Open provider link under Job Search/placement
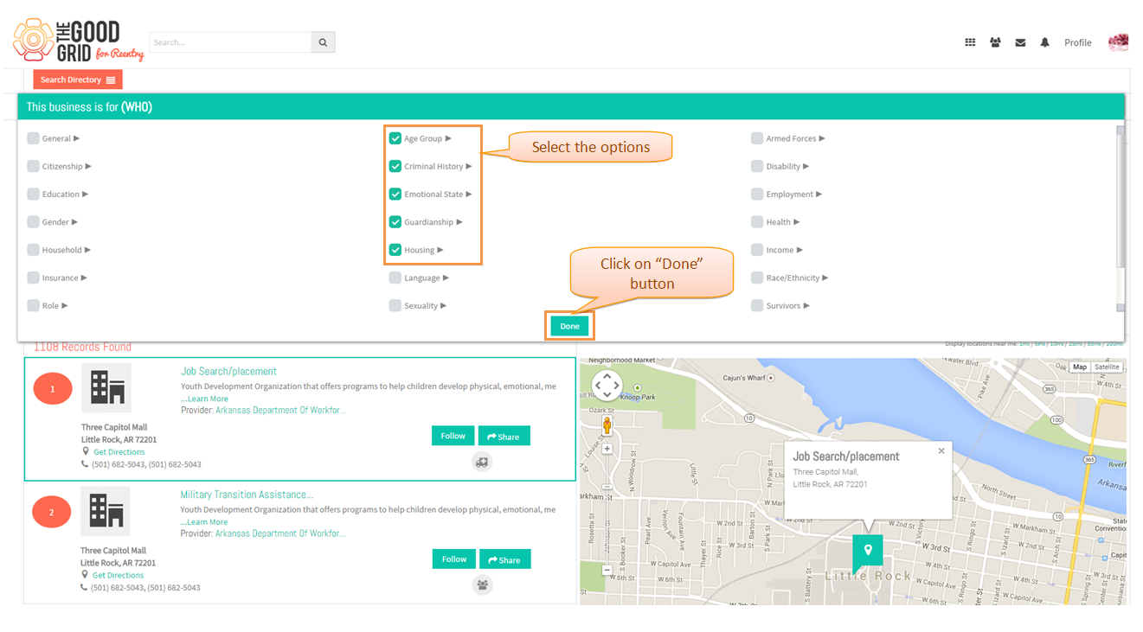Viewport: 1143px width, 632px height. click(280, 410)
